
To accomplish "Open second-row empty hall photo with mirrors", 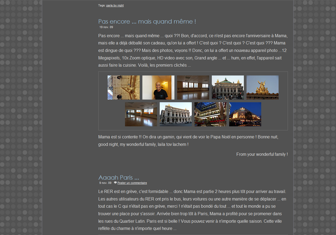I will coord(141,114).
